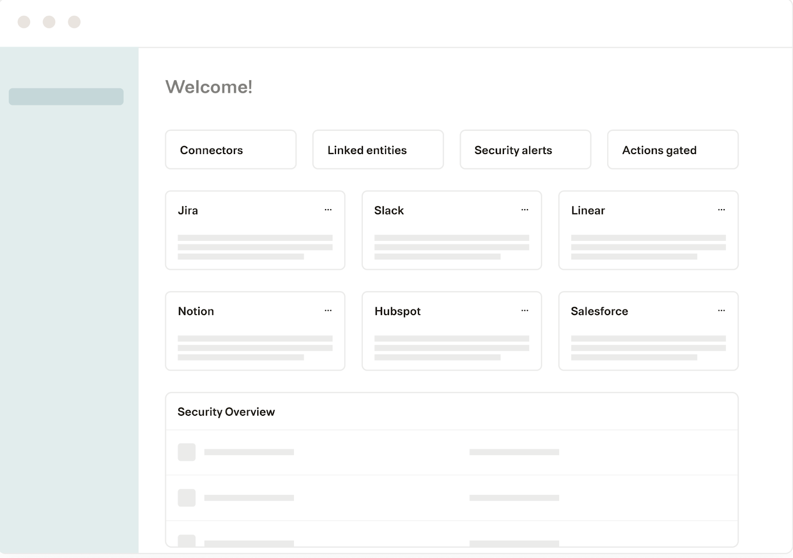793x558 pixels.
Task: Click the second Security Overview item icon
Action: pyautogui.click(x=187, y=498)
